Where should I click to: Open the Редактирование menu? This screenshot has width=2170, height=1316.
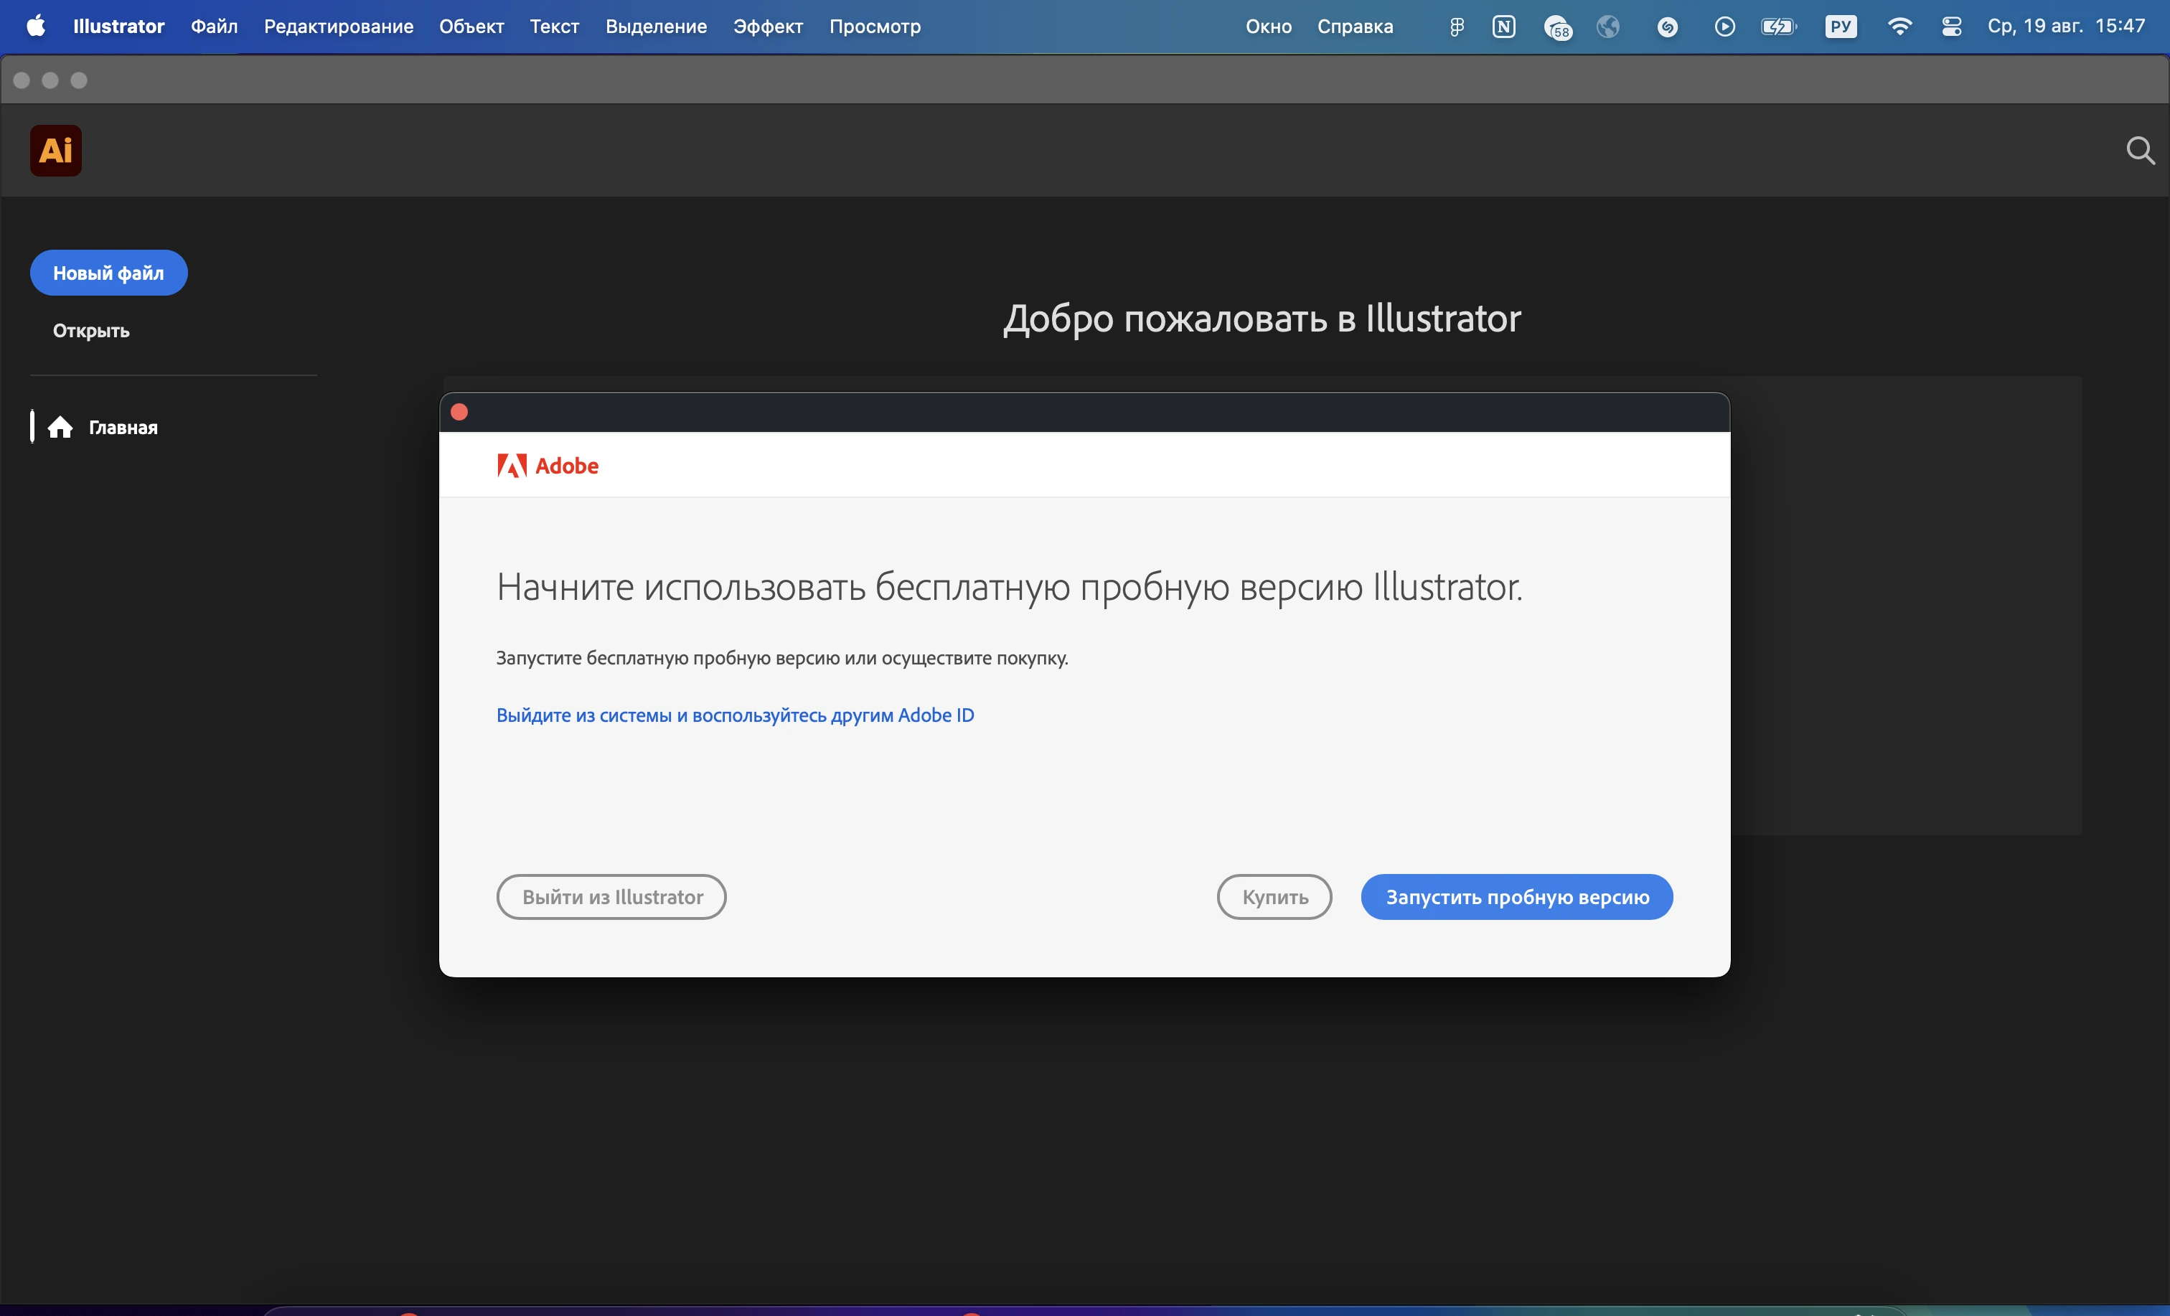click(x=339, y=27)
